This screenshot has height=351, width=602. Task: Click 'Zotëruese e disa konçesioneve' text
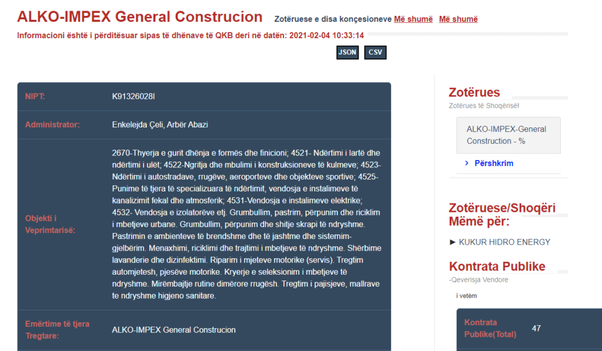(333, 19)
